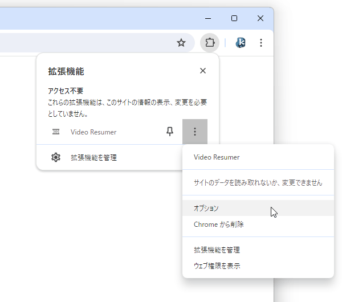Click the Video Resumer header in context menu

217,157
